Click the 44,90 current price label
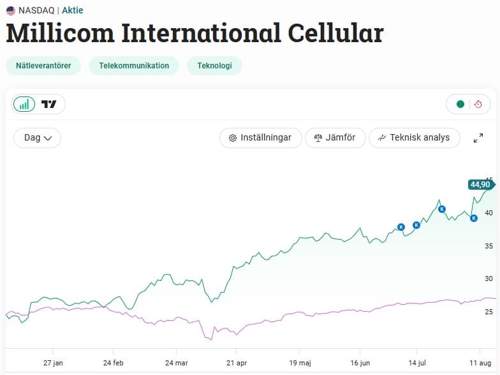The image size is (500, 375). 480,185
